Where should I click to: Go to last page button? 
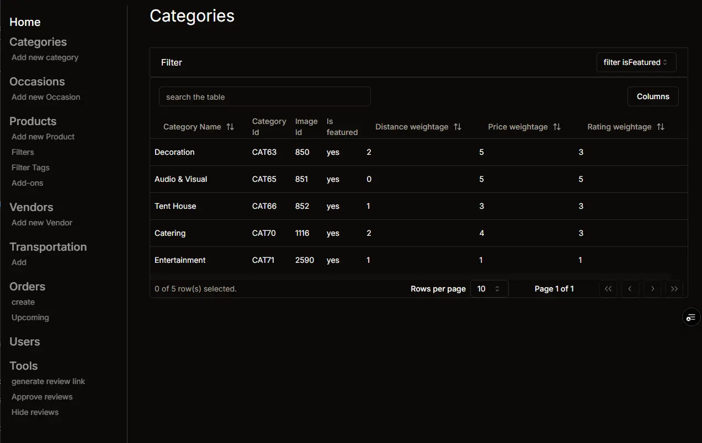pos(674,289)
